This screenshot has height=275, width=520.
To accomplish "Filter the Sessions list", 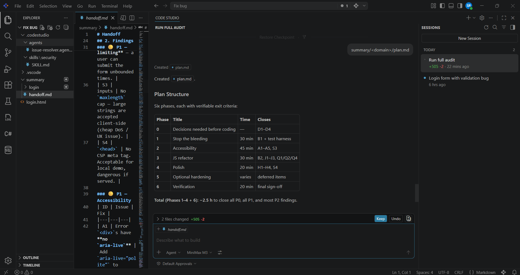I will click(504, 27).
